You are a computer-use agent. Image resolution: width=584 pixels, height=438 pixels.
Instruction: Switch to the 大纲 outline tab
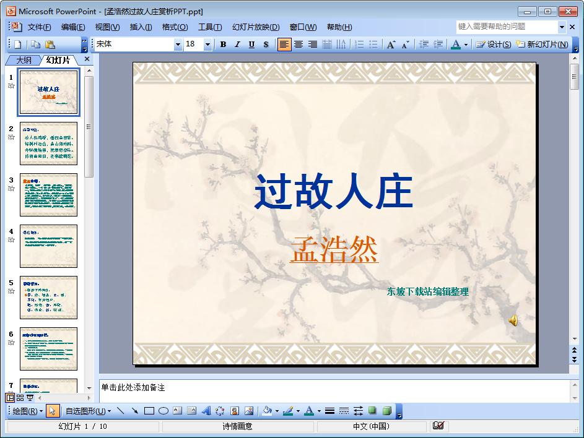[x=24, y=60]
